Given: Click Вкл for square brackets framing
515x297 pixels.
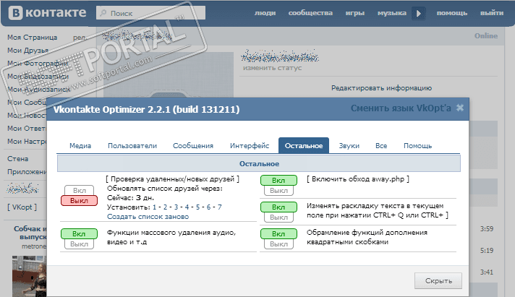Looking at the screenshot, I should 278,233.
